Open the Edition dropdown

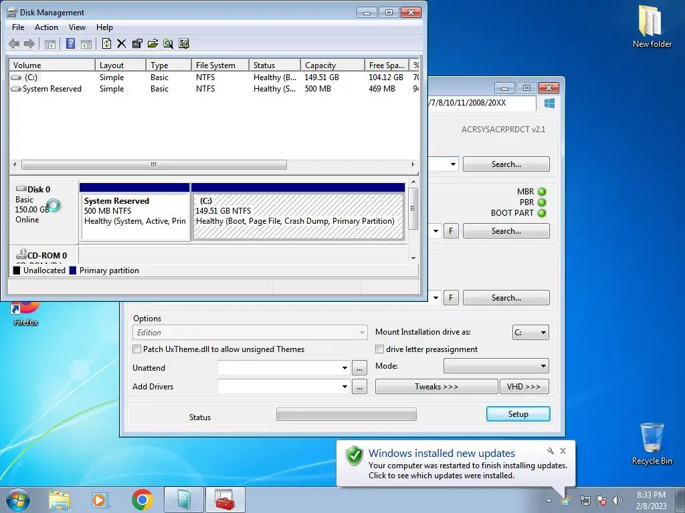tap(250, 333)
